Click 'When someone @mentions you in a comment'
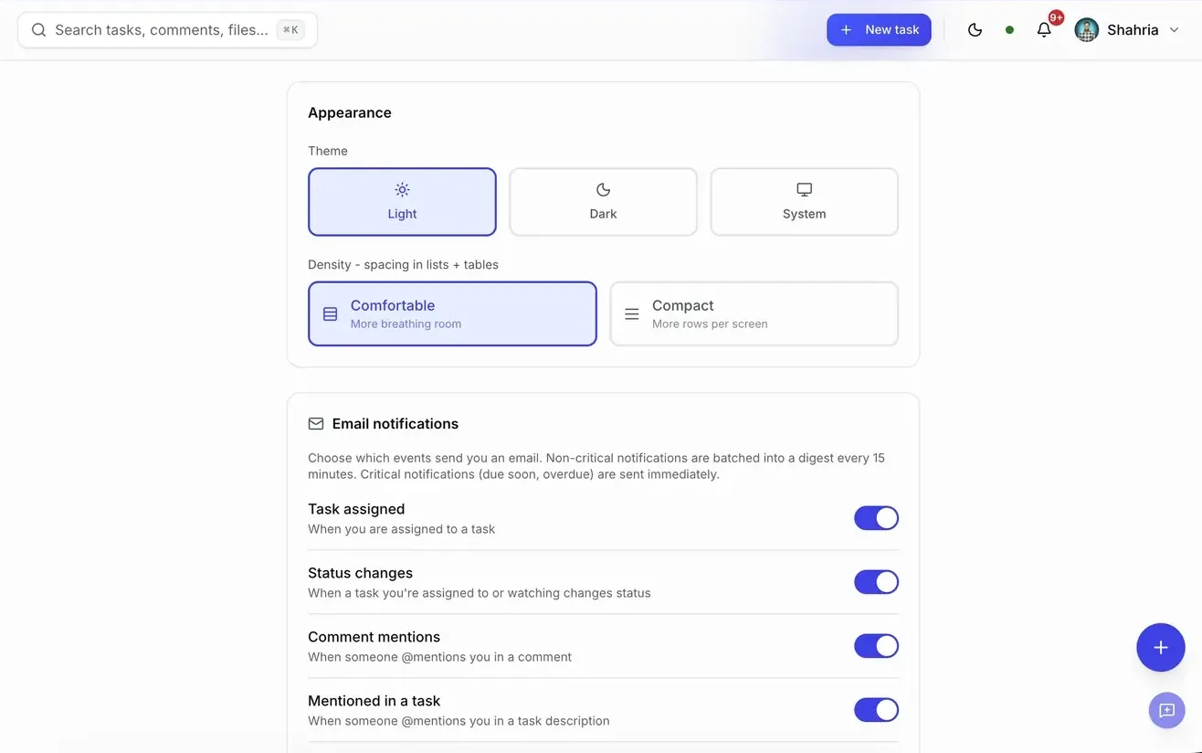 point(440,657)
